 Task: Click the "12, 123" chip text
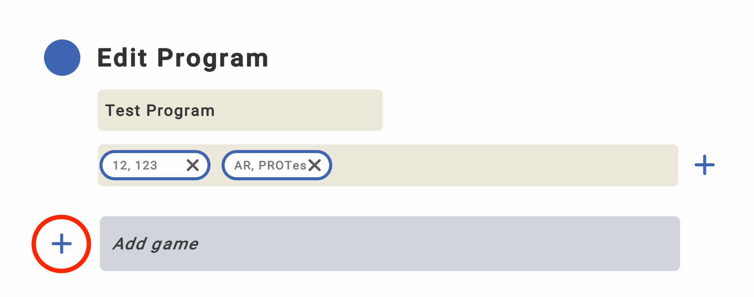(135, 165)
